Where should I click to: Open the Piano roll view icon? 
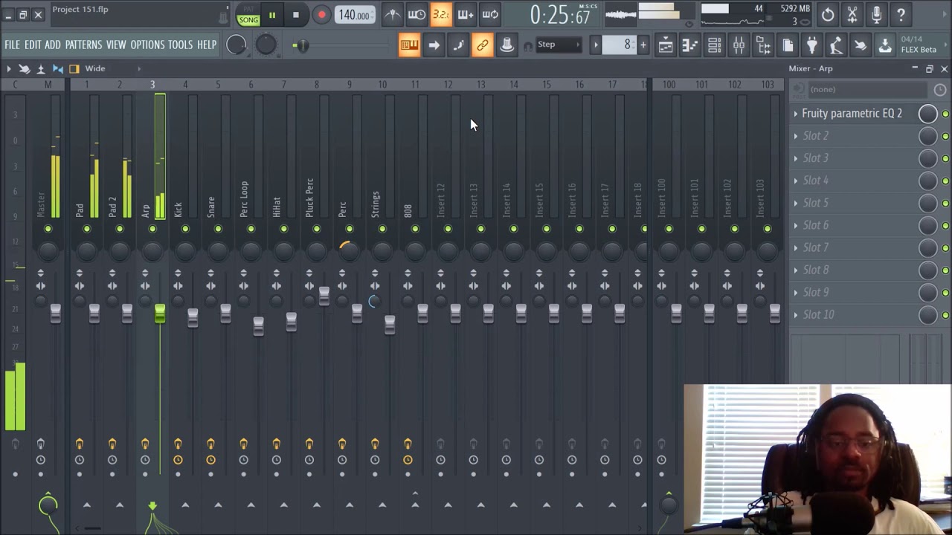point(690,45)
